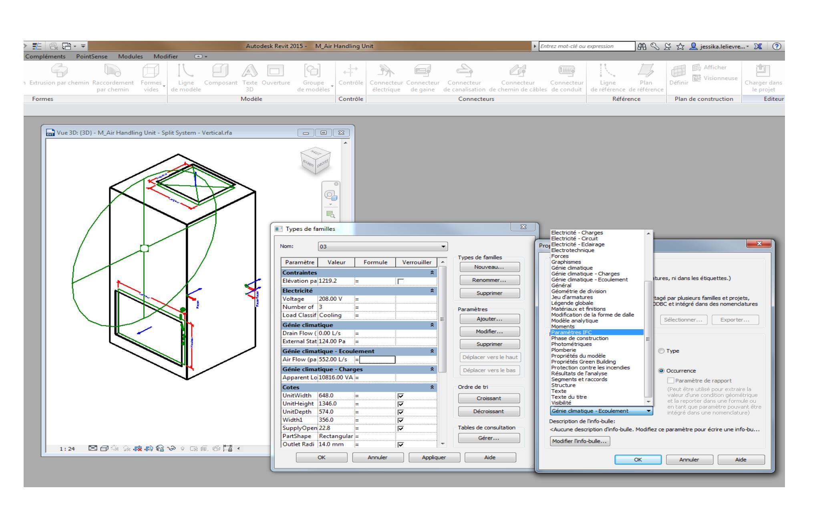This screenshot has width=817, height=528.
Task: Open the Génie climatique - Ecoulement combo box
Action: (601, 411)
